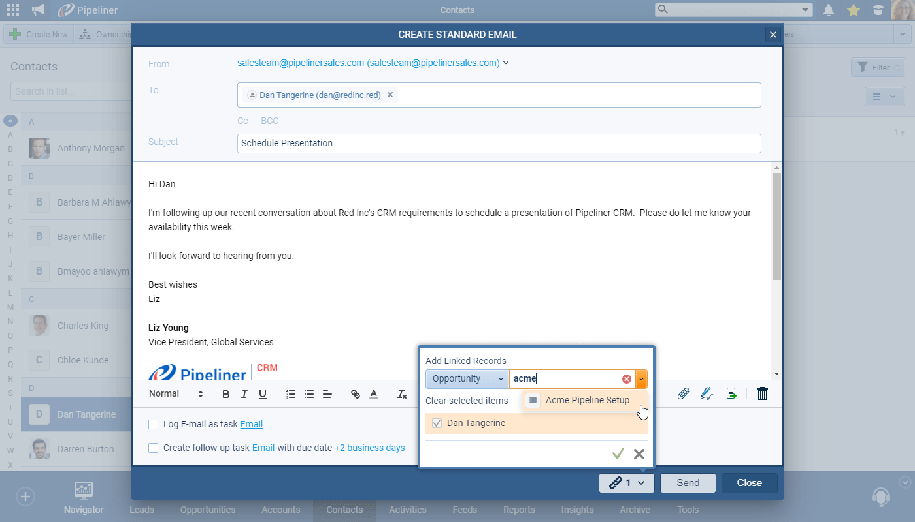Open the insert hyperlink tool
The width and height of the screenshot is (915, 522).
(355, 394)
